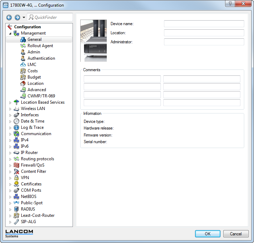Open the Admin settings page
This screenshot has height=243, width=254.
[34, 52]
